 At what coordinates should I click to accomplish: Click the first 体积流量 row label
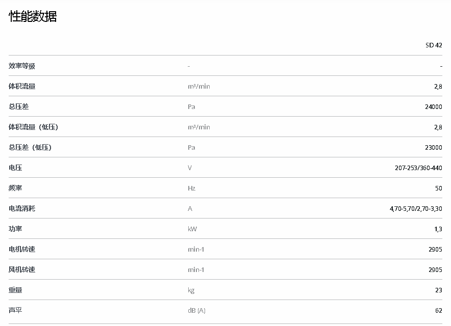click(x=22, y=86)
